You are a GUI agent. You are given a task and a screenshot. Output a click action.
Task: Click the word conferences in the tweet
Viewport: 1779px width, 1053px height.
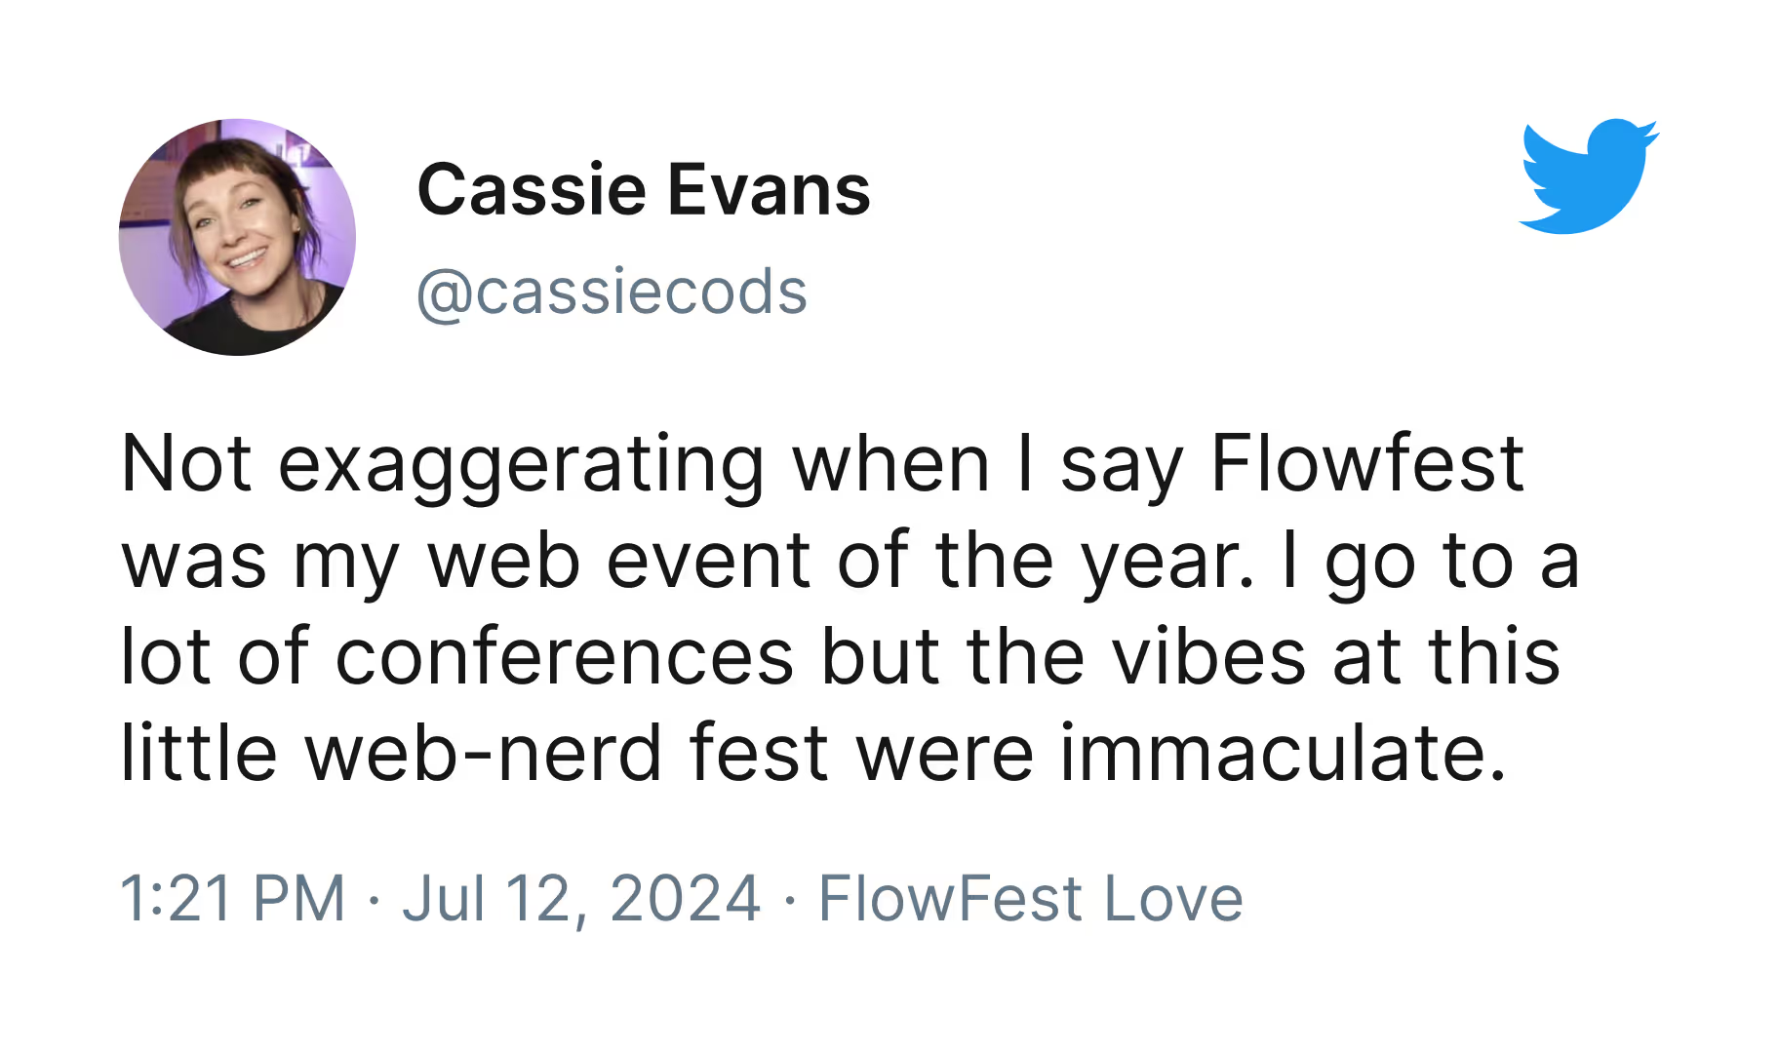[x=565, y=657]
